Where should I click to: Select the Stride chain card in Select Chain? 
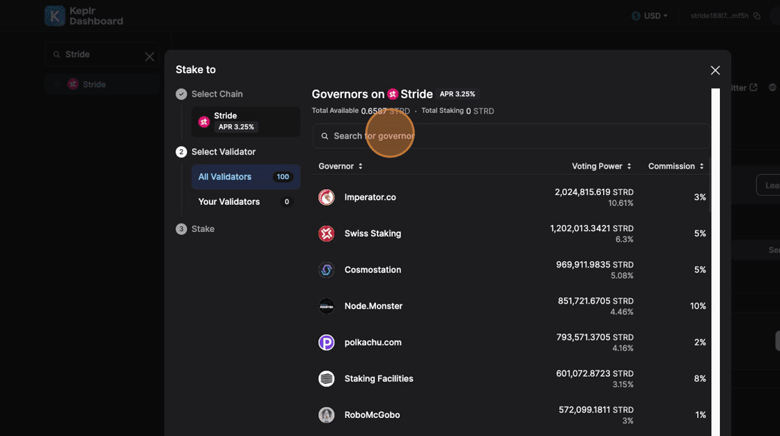(x=245, y=121)
